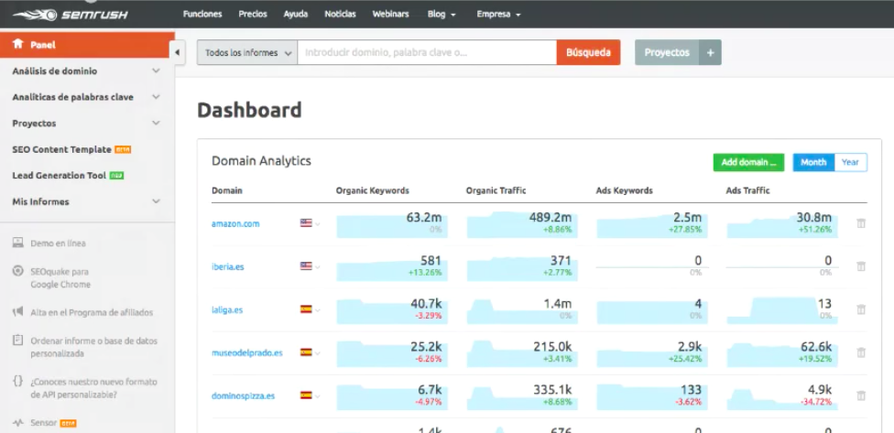Click the Ads Keywords column header
This screenshot has width=894, height=433.
click(625, 190)
